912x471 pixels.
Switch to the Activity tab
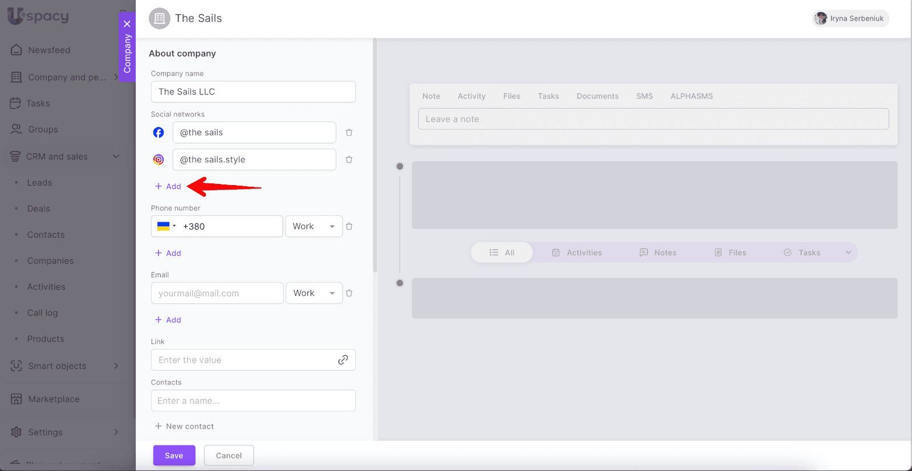click(x=471, y=96)
